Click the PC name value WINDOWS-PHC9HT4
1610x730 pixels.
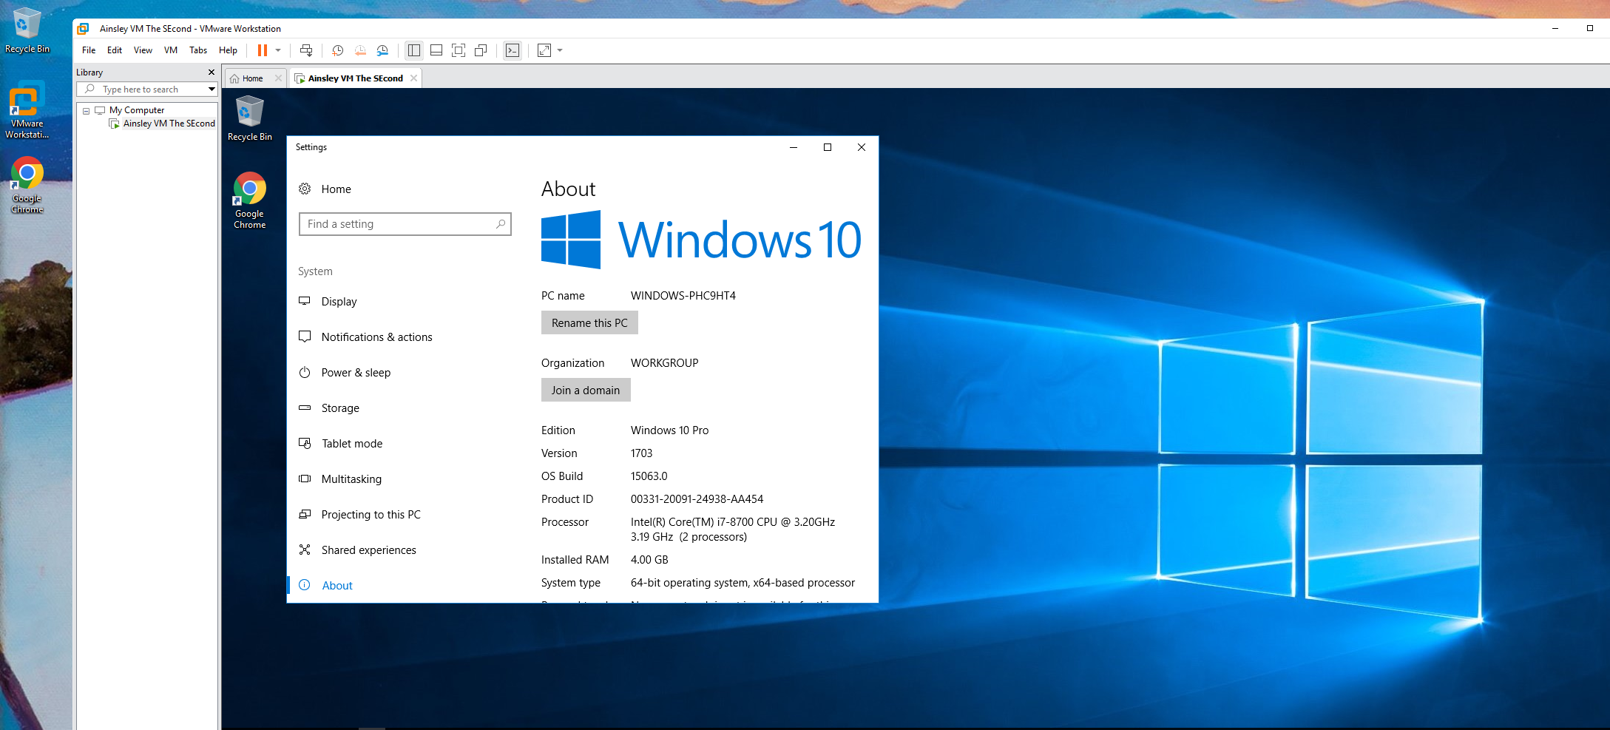click(683, 296)
